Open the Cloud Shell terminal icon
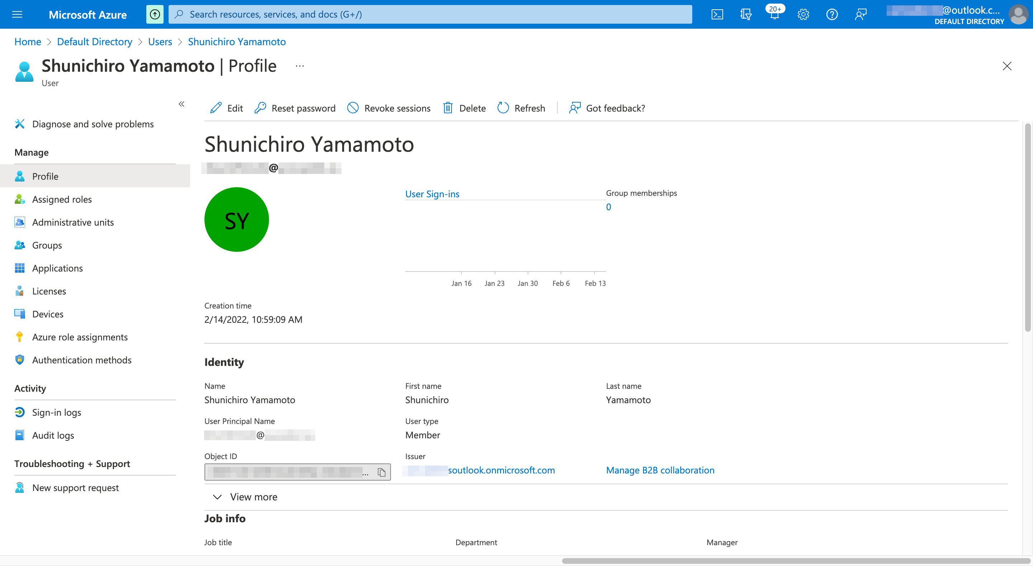 [x=717, y=14]
